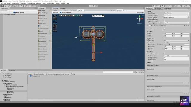Select ProBuilder object selection mode
The width and height of the screenshot is (191, 107).
pyautogui.click(x=93, y=16)
